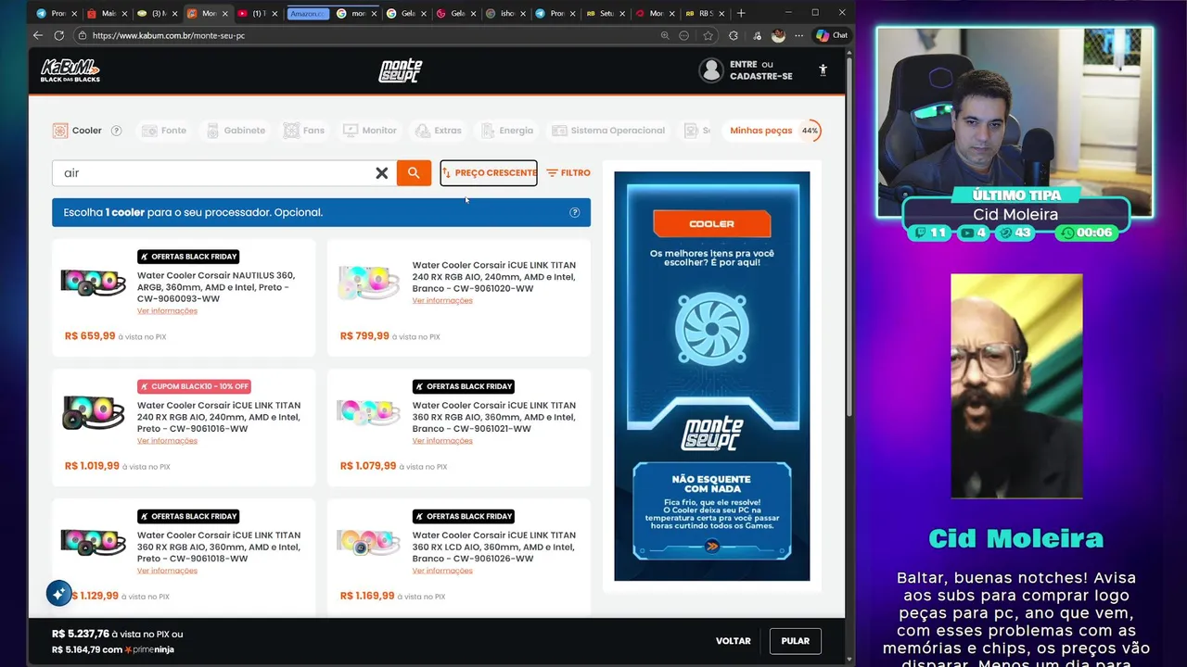Click the help icon in the blue banner
1187x667 pixels.
(x=574, y=212)
